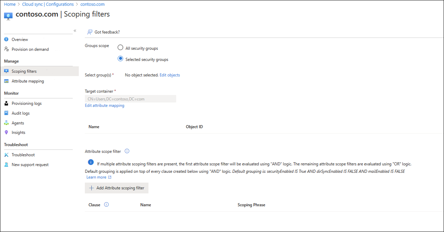
Task: Click the Edit objects link
Action: click(x=170, y=75)
